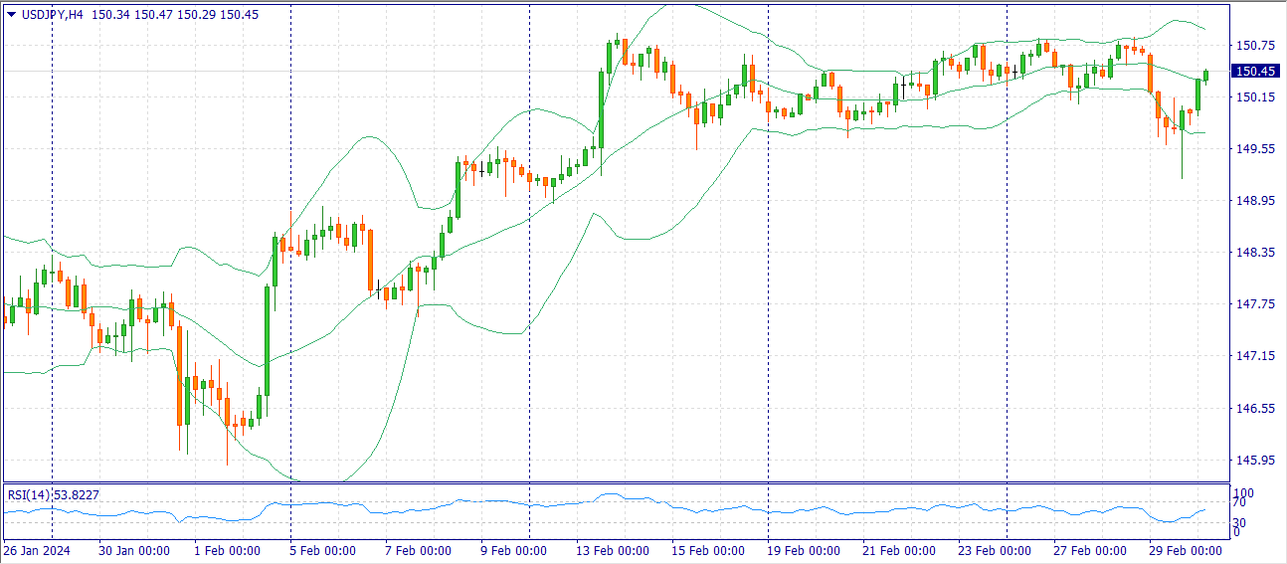The height and width of the screenshot is (564, 1287).
Task: Pick the 21 Feb 00:00 date label
Action: [x=900, y=550]
